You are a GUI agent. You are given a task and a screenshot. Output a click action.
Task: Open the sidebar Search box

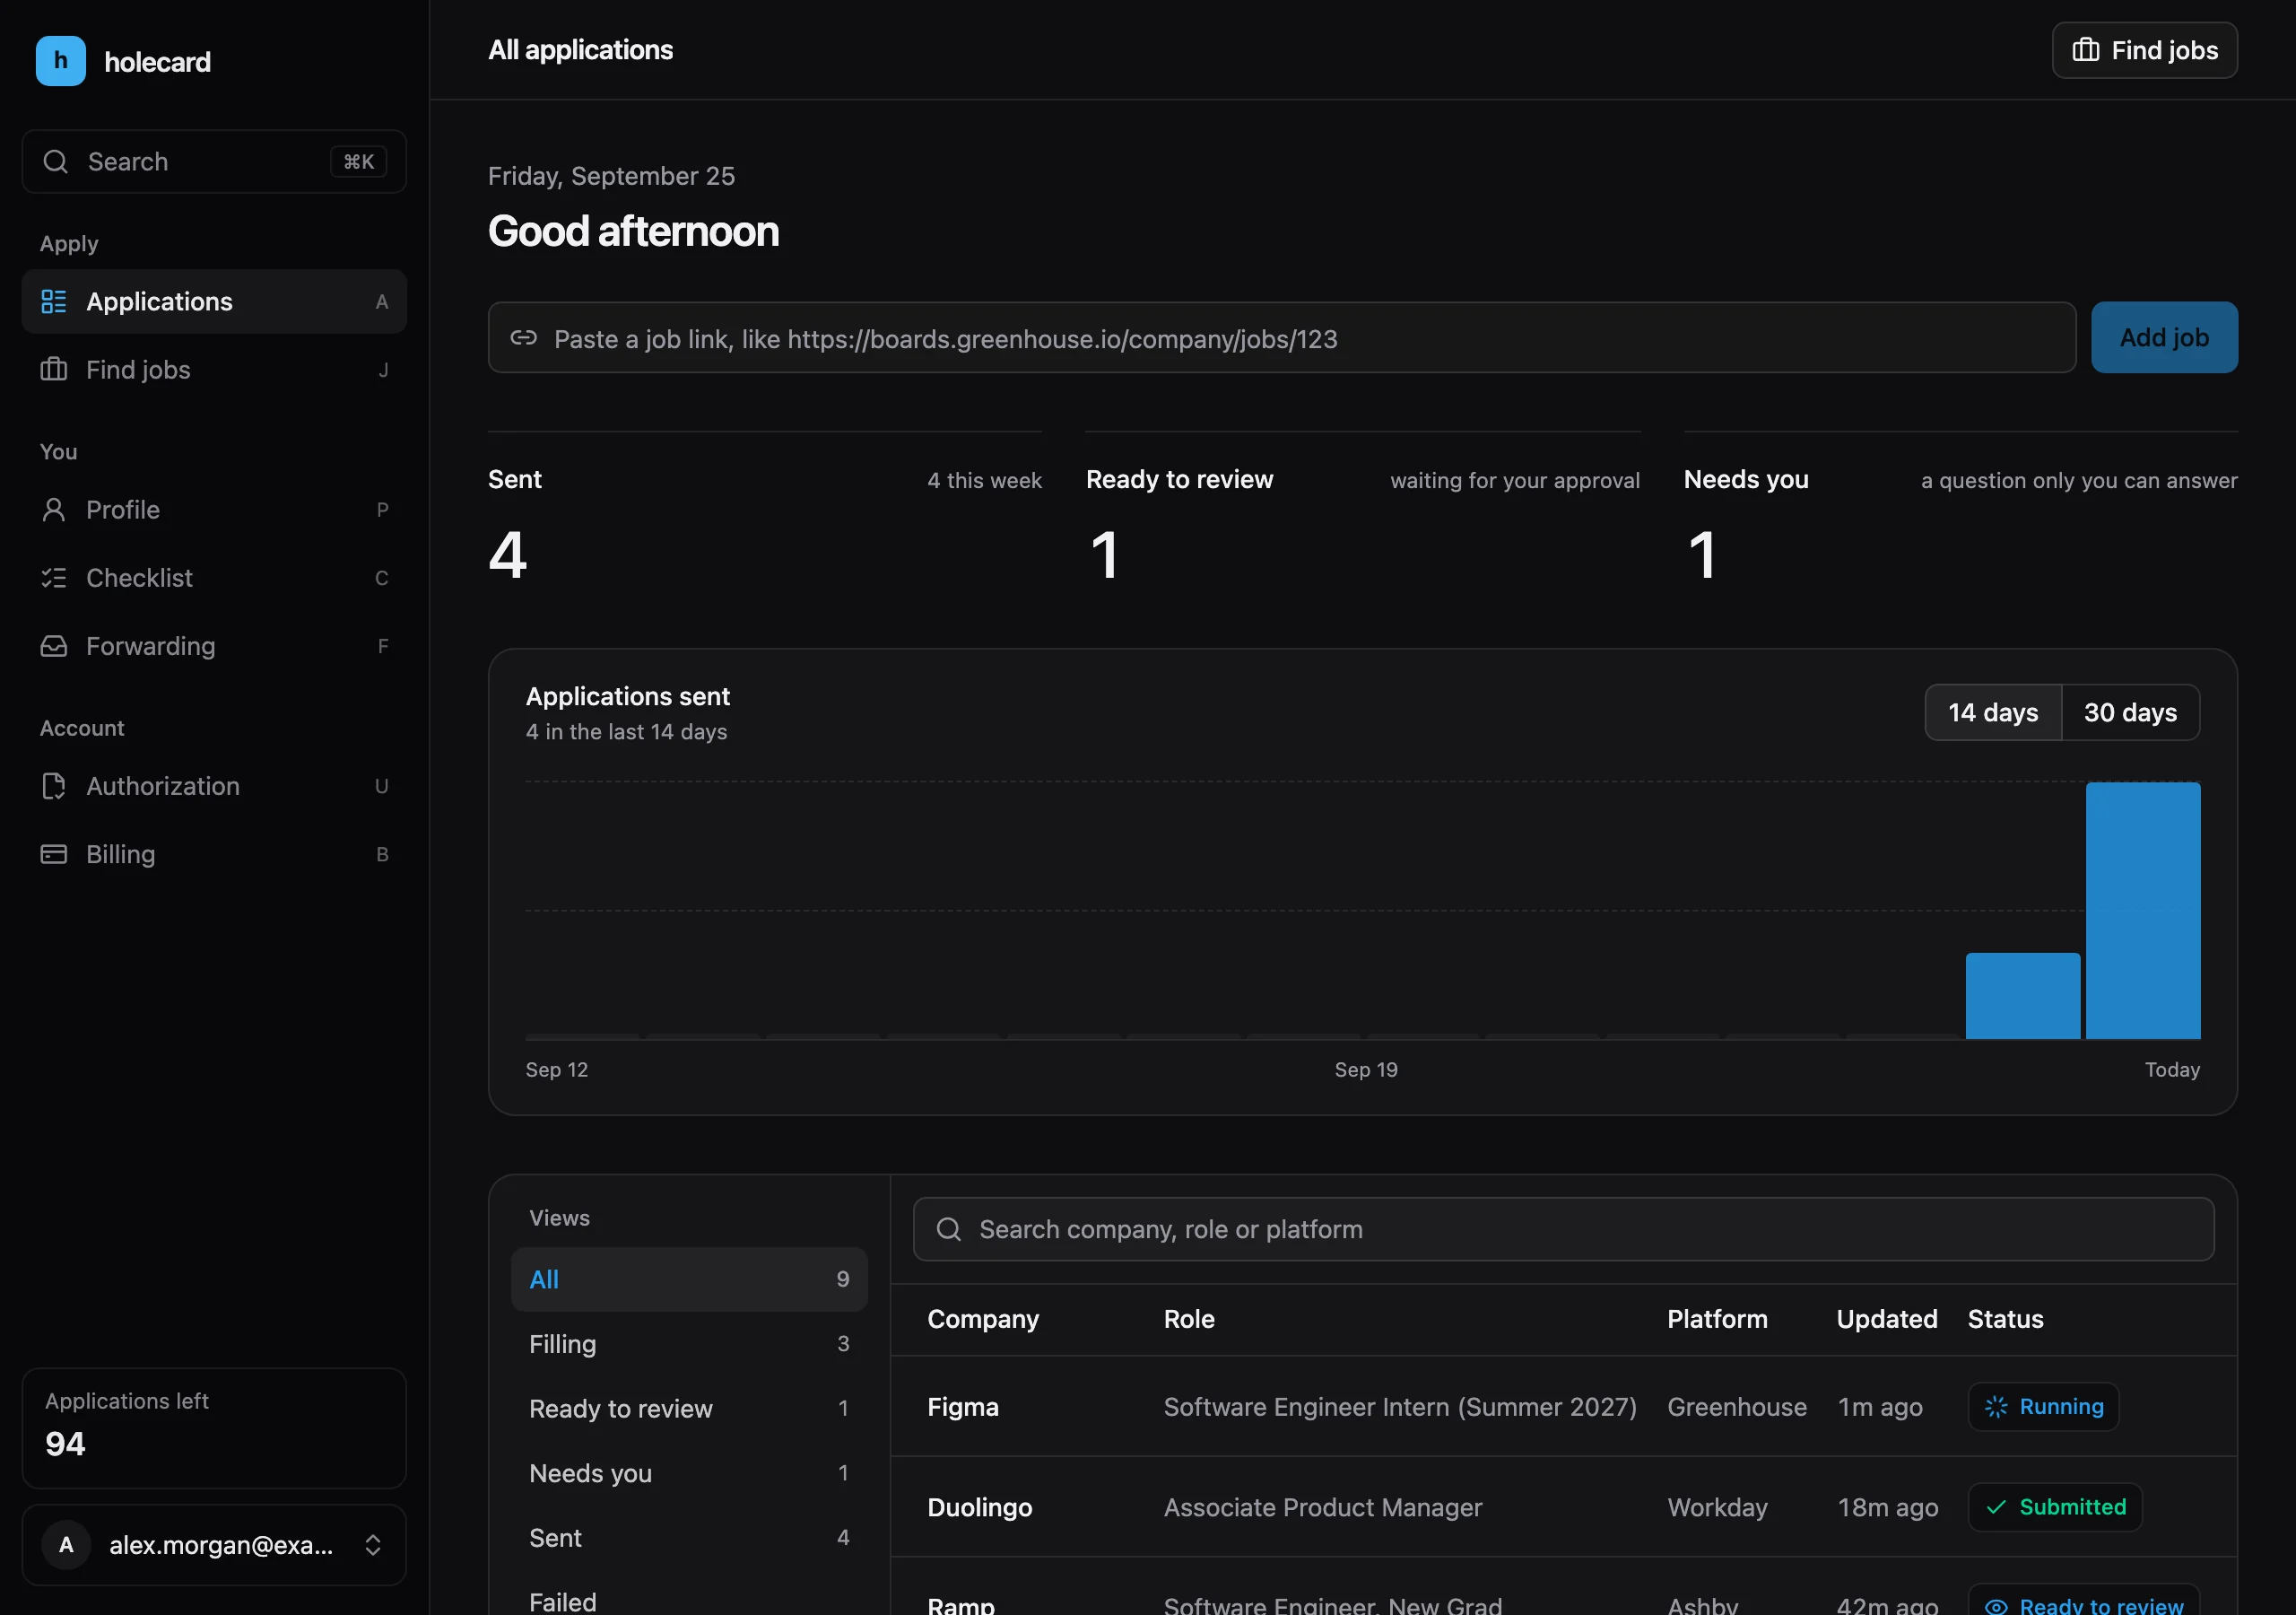click(214, 161)
